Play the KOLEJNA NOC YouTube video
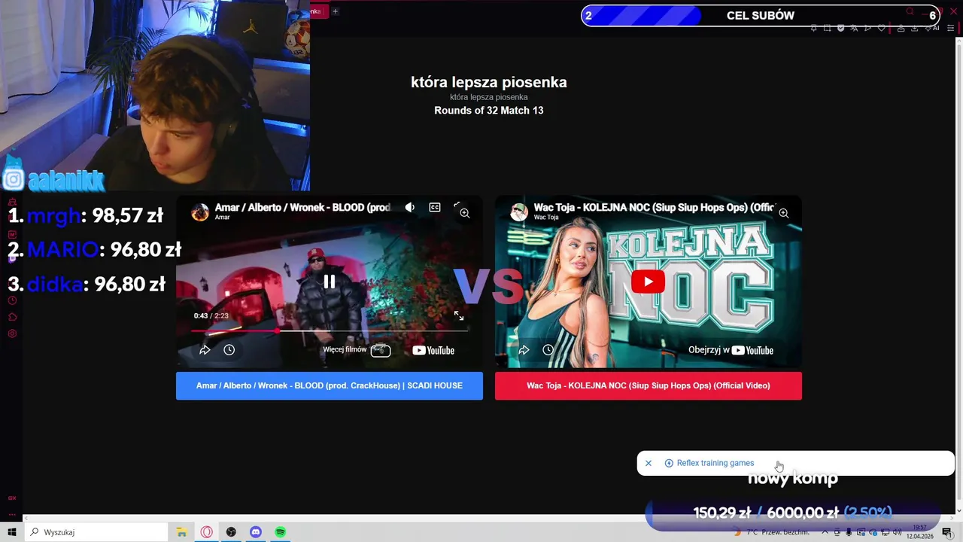 click(648, 282)
